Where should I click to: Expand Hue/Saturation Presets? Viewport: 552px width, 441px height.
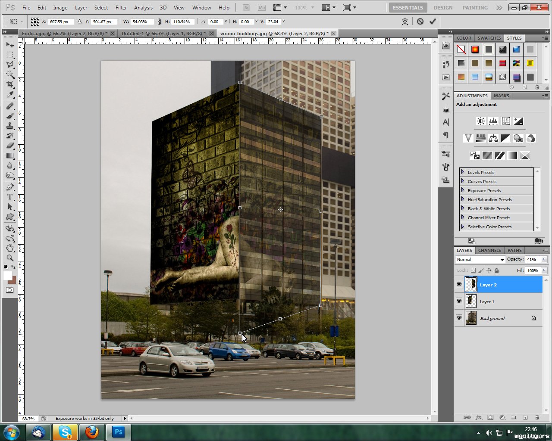tap(463, 199)
